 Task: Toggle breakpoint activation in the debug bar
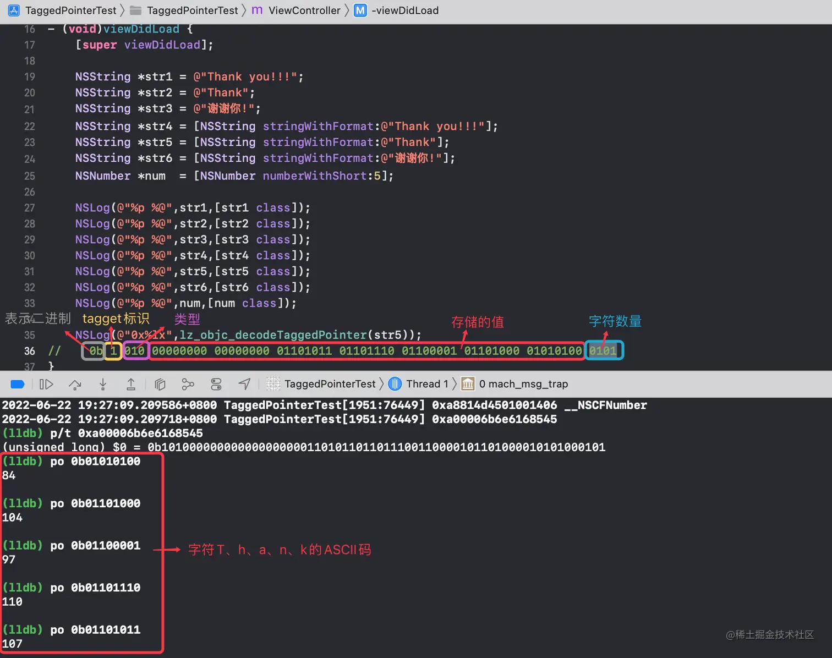point(18,384)
